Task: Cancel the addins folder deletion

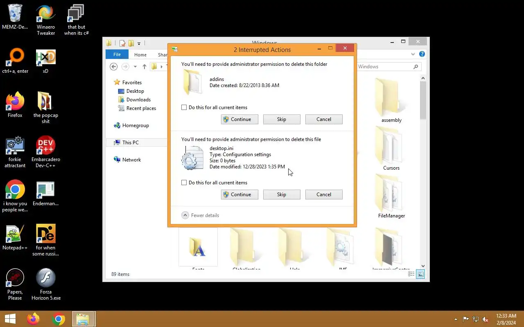Action: (324, 119)
